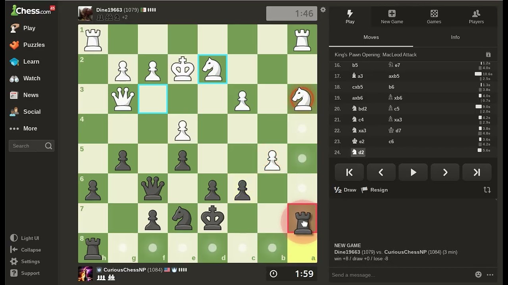This screenshot has width=508, height=285.
Task: Expand the More menu
Action: click(29, 128)
